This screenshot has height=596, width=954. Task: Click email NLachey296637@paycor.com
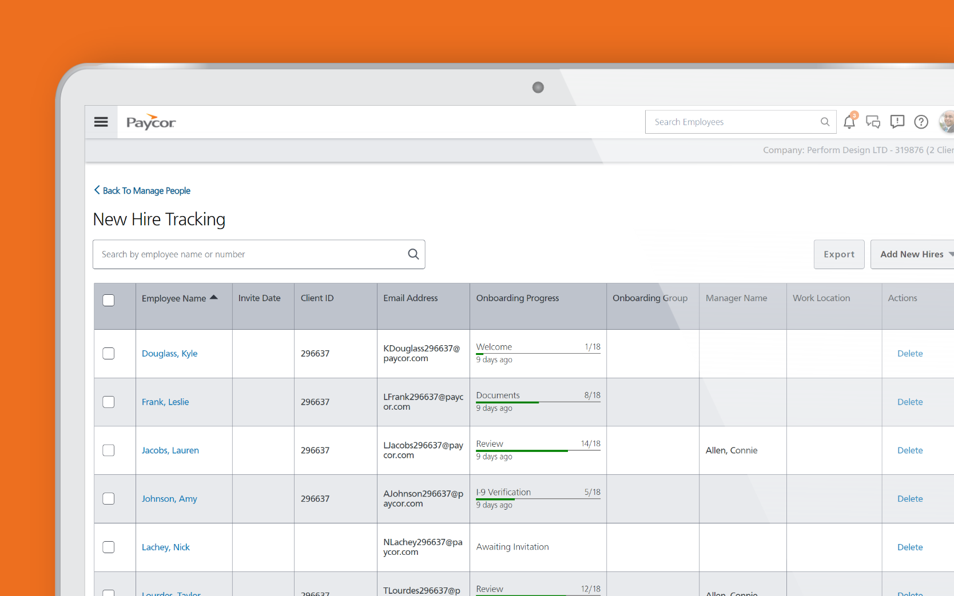[423, 547]
